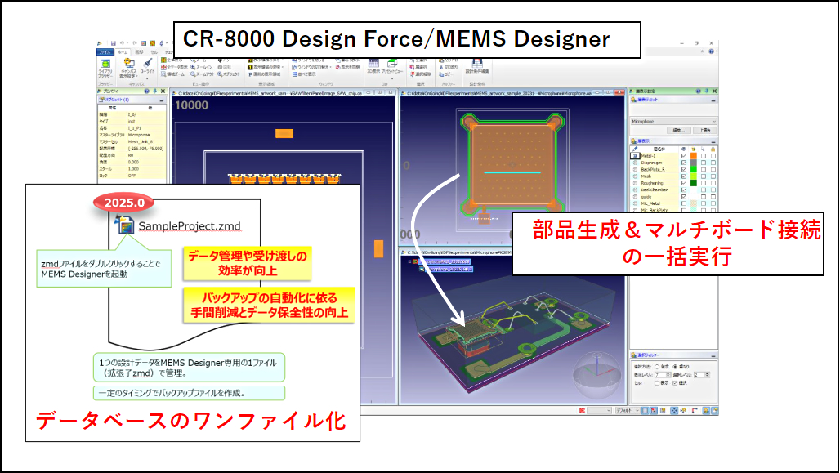Toggle visibility checkbox for Diaphragm layer
The height and width of the screenshot is (473, 840).
pos(684,163)
